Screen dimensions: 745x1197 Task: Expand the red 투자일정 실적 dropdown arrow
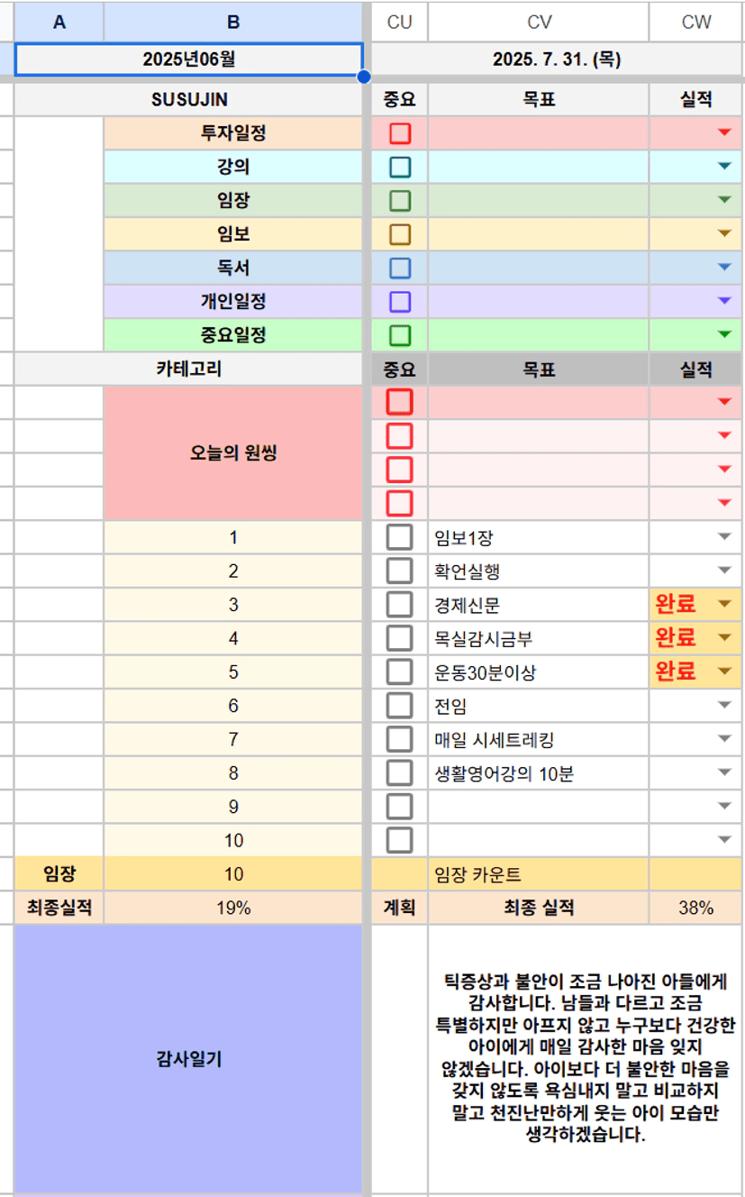point(724,133)
